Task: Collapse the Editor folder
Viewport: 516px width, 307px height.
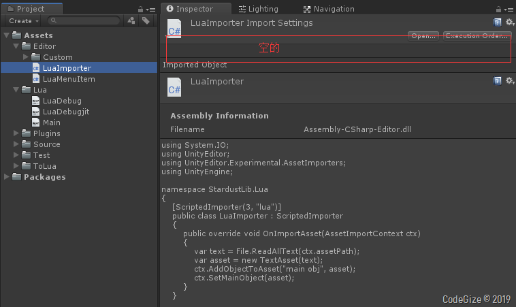Action: point(16,46)
